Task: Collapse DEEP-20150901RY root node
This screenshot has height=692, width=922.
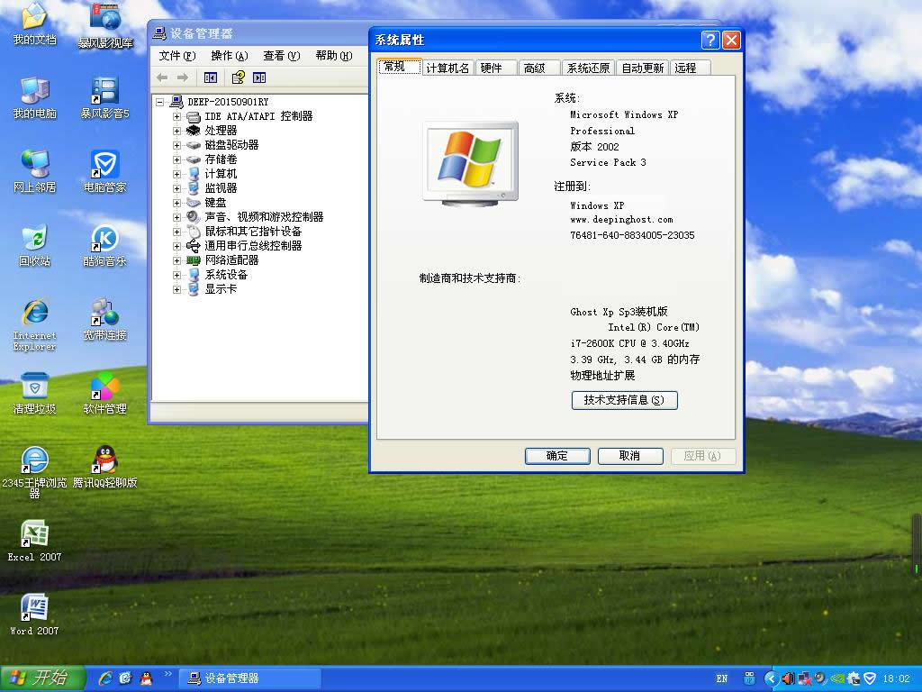Action: pos(160,103)
